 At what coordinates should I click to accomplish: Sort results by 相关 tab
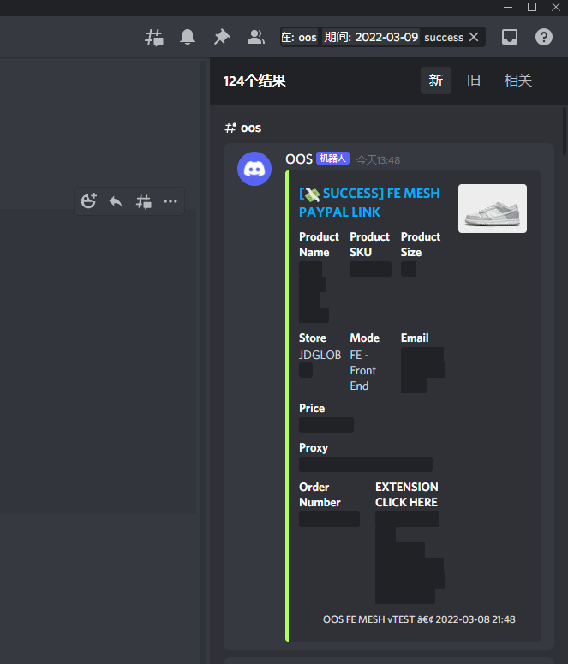coord(518,81)
